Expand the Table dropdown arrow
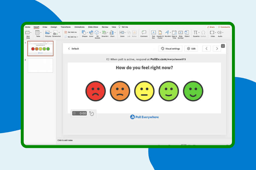Viewport: 256px width, 170px height. click(41, 33)
